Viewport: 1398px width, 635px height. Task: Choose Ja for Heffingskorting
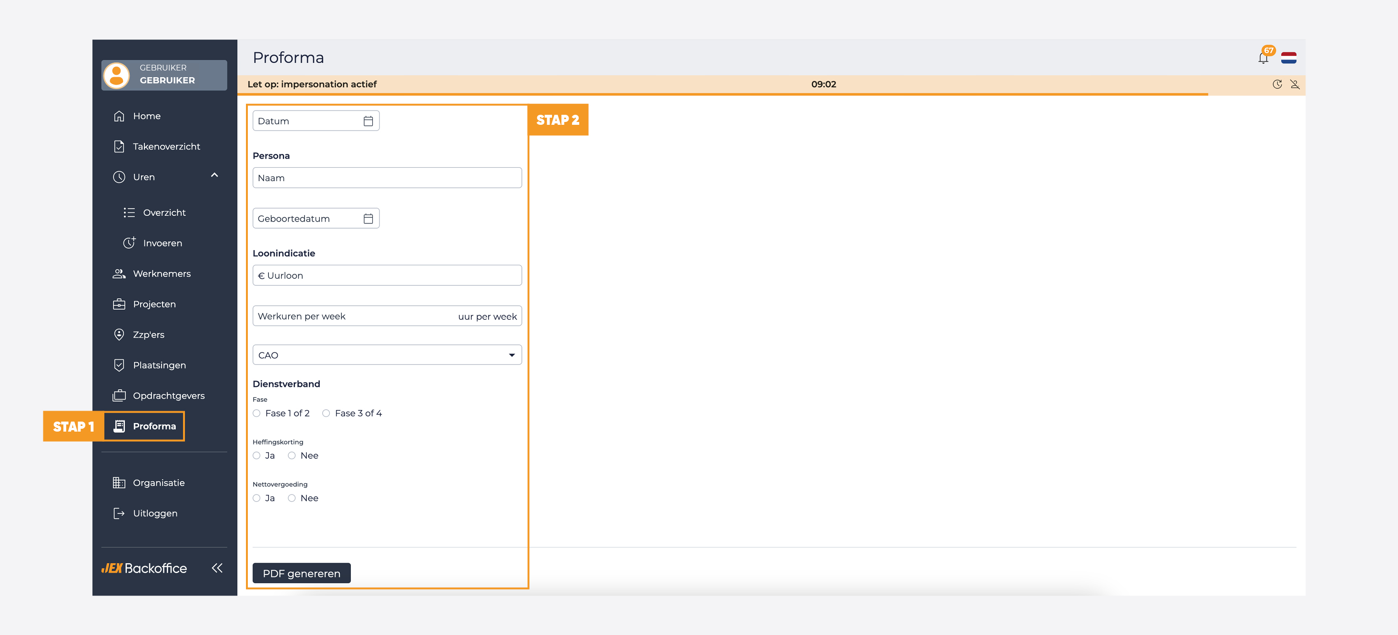point(257,455)
